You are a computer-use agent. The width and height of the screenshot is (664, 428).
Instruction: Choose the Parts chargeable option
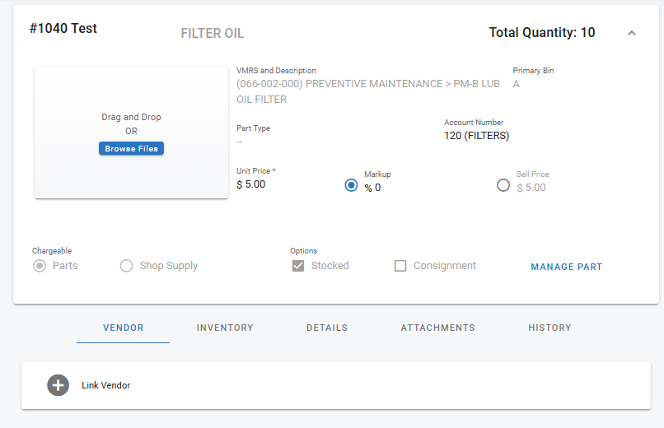tap(40, 266)
